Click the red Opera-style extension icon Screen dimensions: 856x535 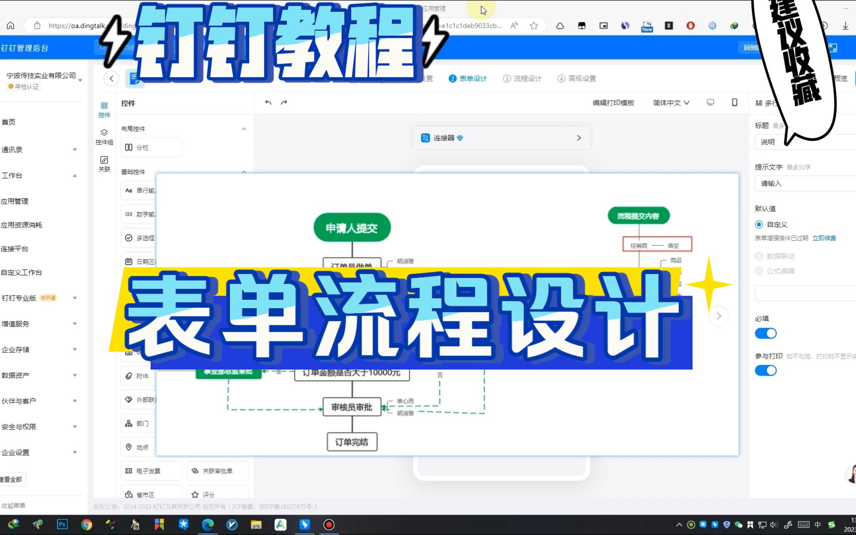[x=691, y=26]
